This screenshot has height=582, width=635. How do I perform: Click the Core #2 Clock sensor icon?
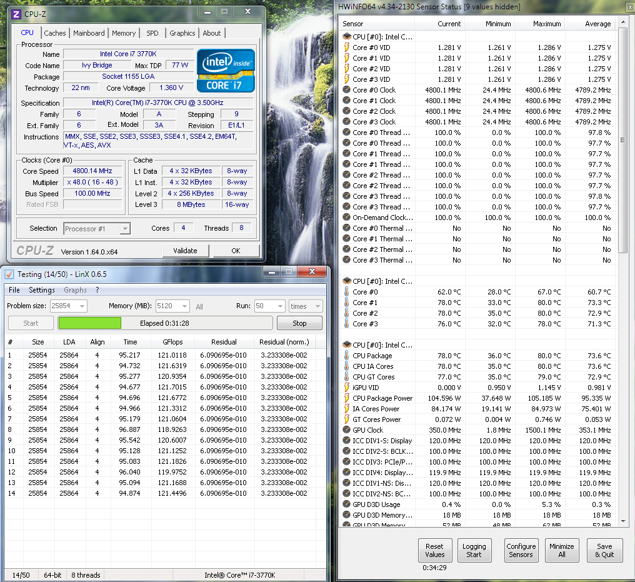tap(347, 111)
